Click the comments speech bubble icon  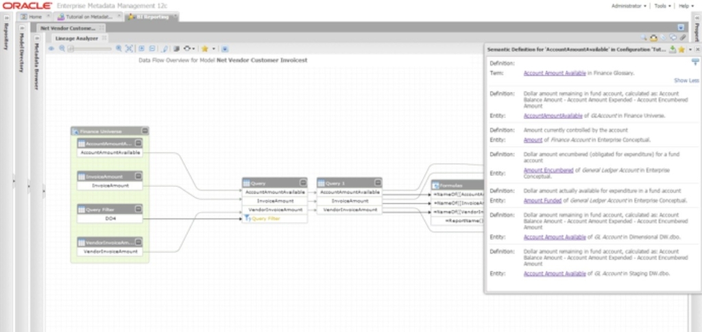pos(673,38)
